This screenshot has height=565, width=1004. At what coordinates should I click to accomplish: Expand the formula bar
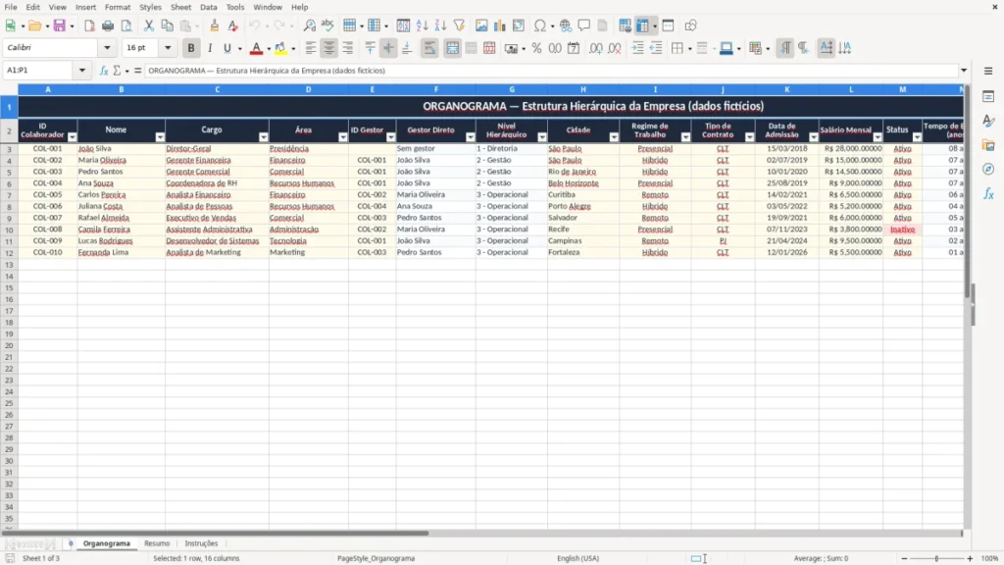[964, 71]
